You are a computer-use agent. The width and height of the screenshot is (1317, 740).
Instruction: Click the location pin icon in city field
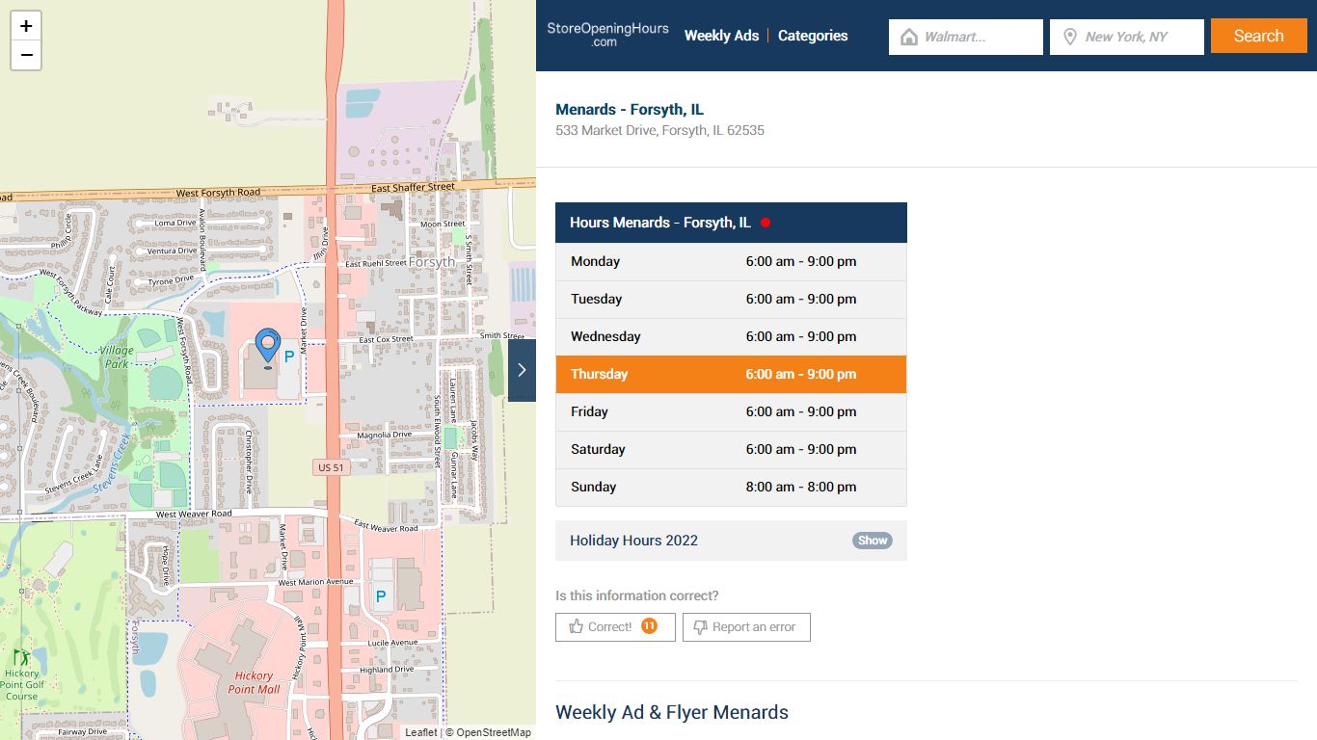click(x=1069, y=37)
